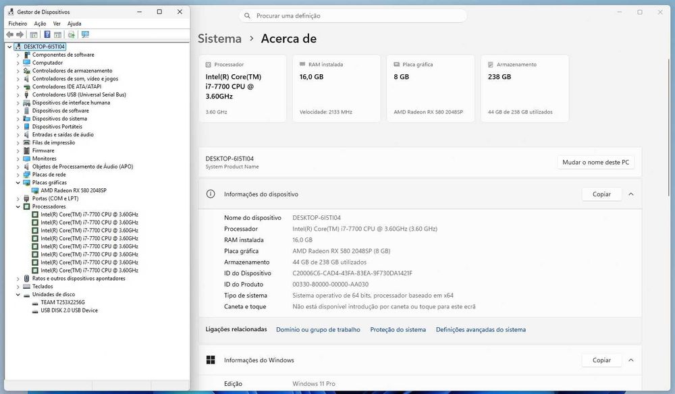The image size is (675, 394).
Task: Select Dispositivos de software tree item
Action: [60, 111]
